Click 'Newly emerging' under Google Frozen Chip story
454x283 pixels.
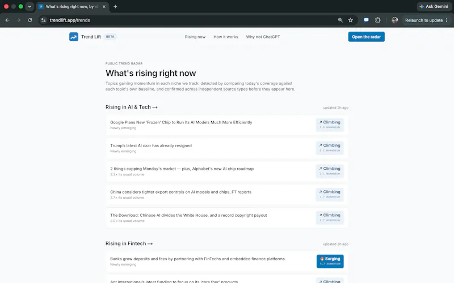click(x=123, y=128)
